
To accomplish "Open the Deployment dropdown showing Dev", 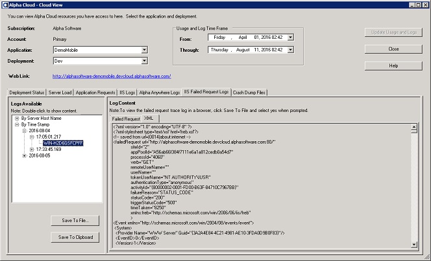I will [144, 61].
